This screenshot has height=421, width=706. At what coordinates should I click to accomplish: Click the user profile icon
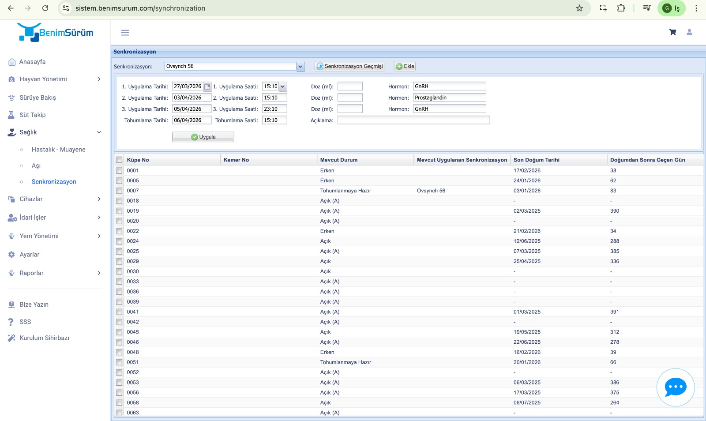(x=689, y=32)
